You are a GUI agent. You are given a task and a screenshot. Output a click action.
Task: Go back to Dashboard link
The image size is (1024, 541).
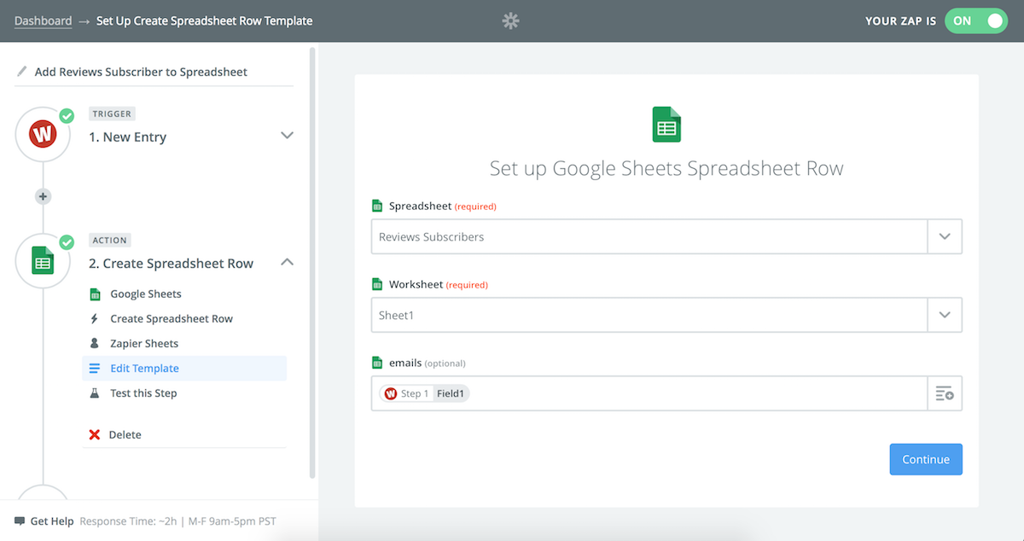(x=43, y=20)
